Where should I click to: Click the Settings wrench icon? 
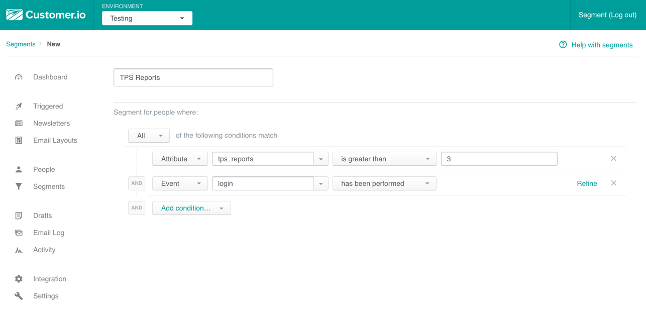(x=19, y=296)
